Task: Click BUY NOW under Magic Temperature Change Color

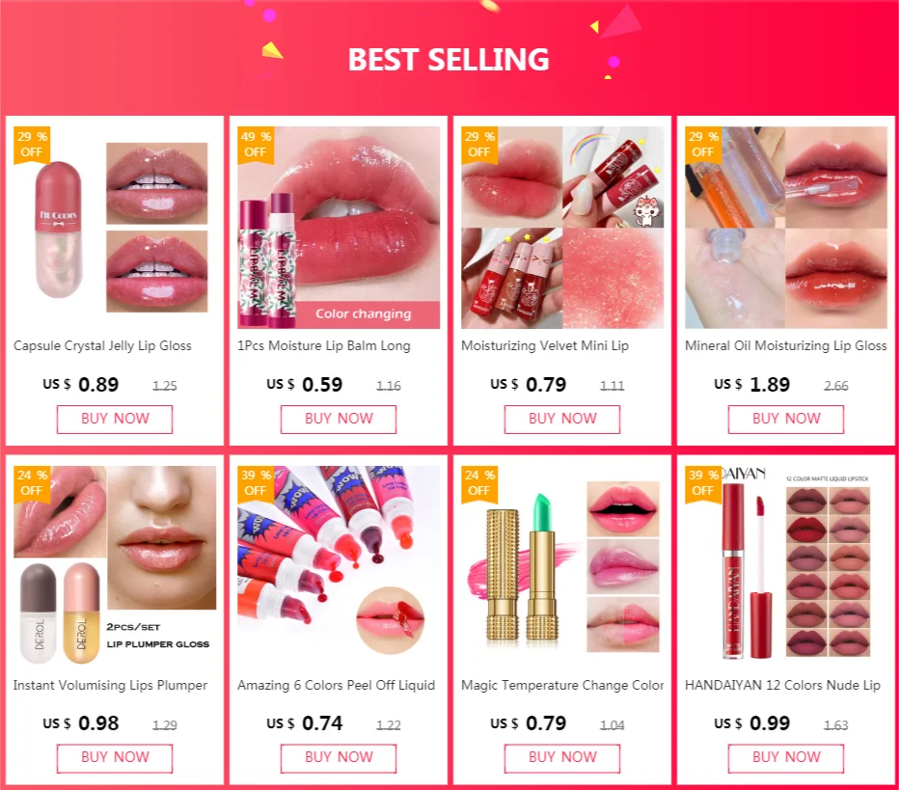Action: [x=562, y=758]
